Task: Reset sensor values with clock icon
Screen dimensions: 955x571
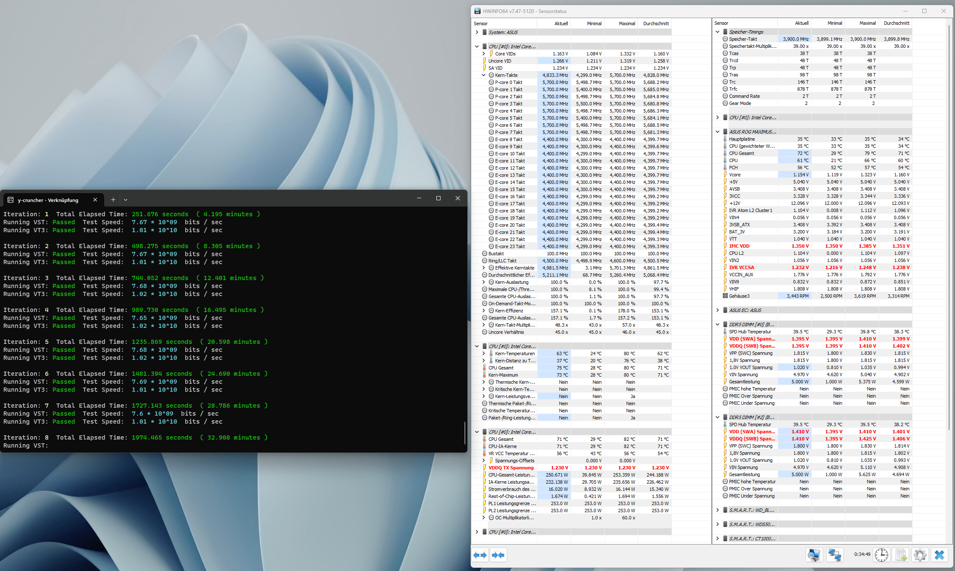Action: pos(882,555)
